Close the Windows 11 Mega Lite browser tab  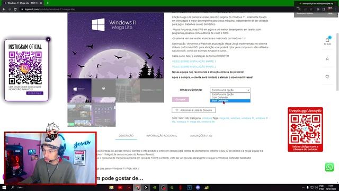pos(41,3)
